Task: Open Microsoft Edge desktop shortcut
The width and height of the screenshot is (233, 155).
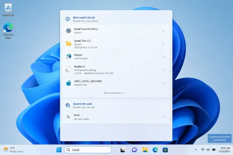Action: [x=8, y=30]
